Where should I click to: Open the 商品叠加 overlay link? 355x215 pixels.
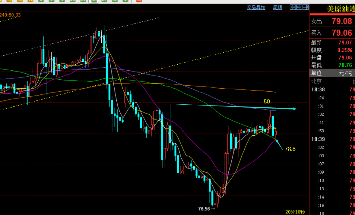[x=256, y=8]
